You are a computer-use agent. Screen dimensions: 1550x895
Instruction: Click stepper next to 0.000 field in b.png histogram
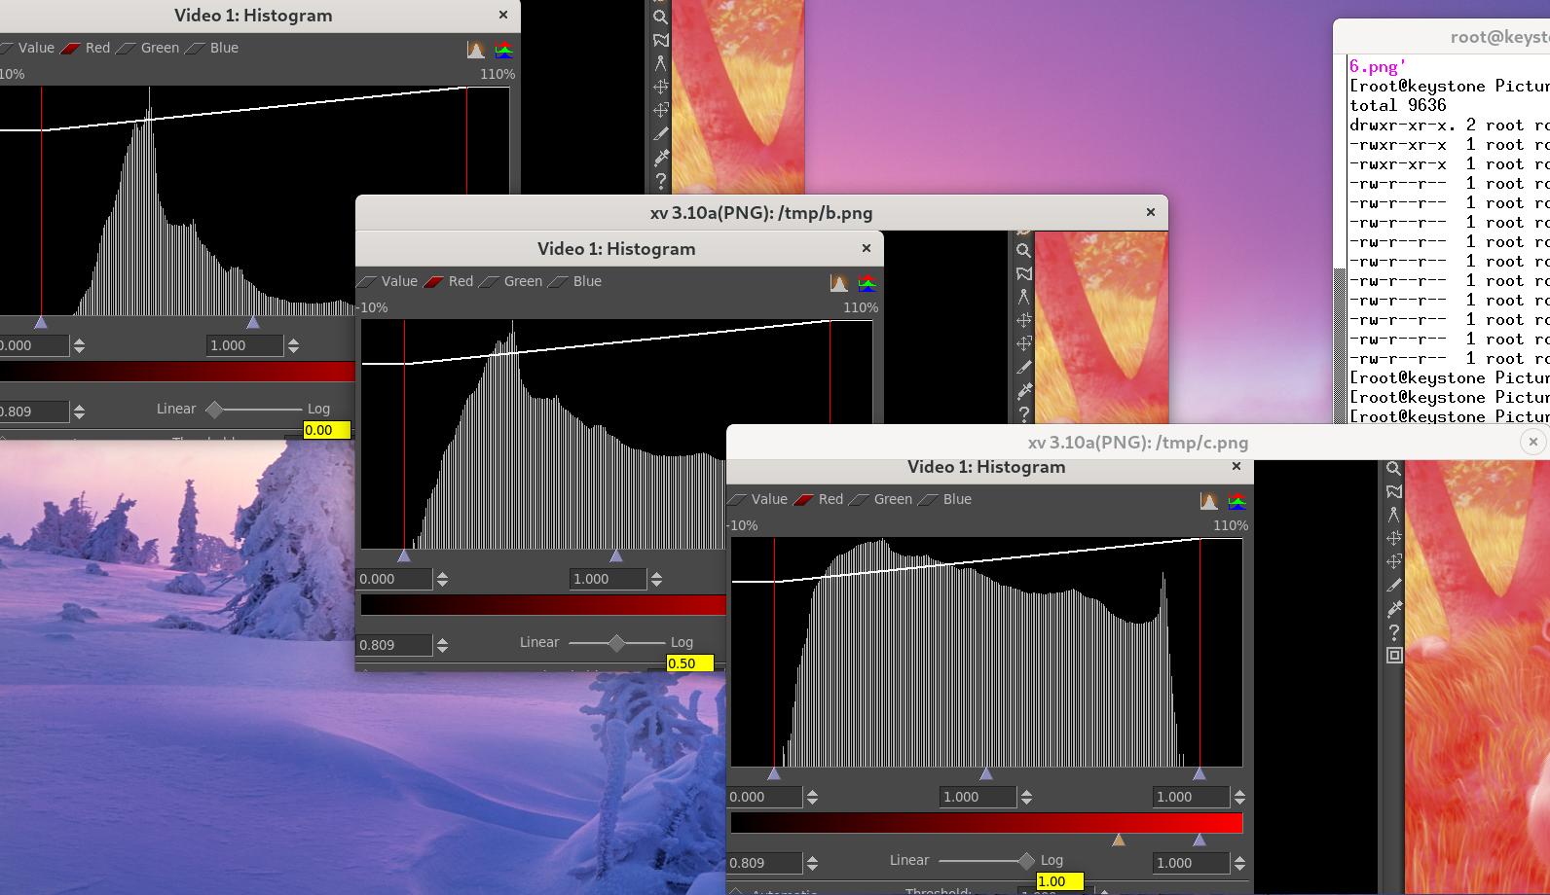coord(442,579)
